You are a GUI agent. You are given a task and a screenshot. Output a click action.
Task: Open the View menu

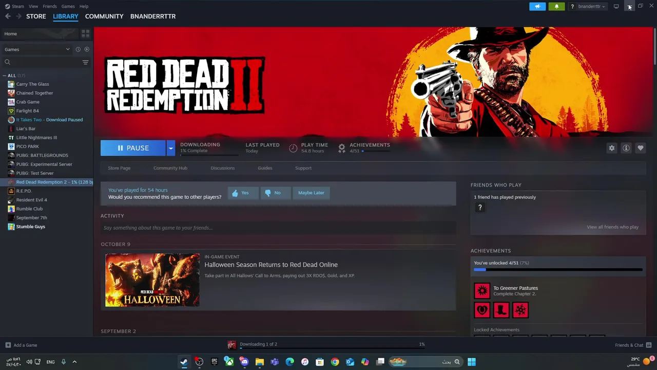(x=33, y=6)
